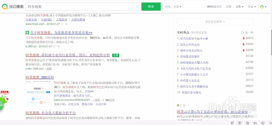272x125 pixels.
Task: Click the 360百科 source link
Action: (110, 100)
